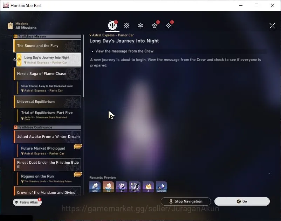Select Silver Chariot, Away to that Blackened Land
This screenshot has width=281, height=221.
[x=49, y=88]
